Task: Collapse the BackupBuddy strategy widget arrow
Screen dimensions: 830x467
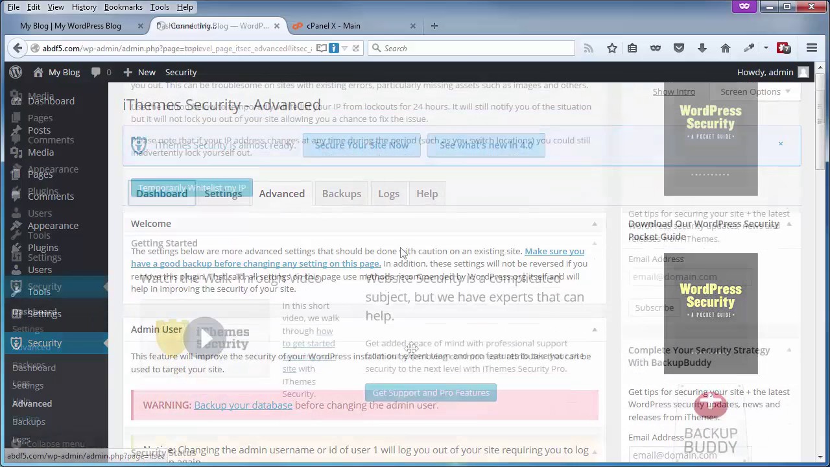Action: [x=789, y=350]
